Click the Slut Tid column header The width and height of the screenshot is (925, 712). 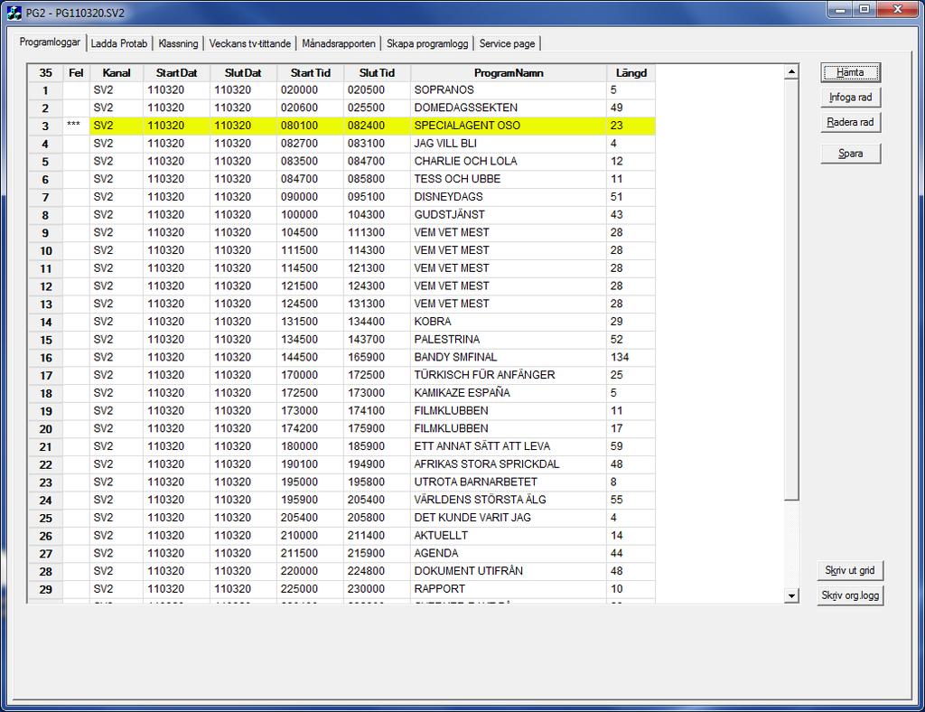coord(377,73)
